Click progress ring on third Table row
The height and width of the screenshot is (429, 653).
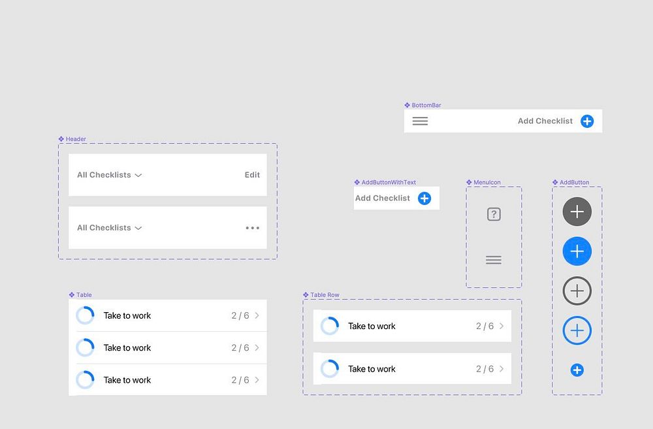pyautogui.click(x=86, y=380)
